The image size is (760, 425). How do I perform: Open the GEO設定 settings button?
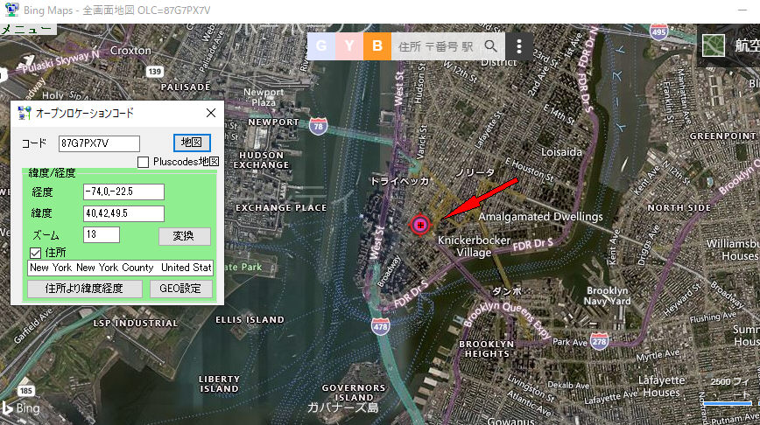[x=180, y=289]
